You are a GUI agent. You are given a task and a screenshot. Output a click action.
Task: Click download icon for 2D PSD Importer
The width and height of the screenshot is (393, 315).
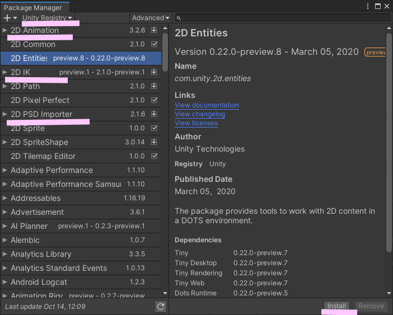tap(154, 114)
